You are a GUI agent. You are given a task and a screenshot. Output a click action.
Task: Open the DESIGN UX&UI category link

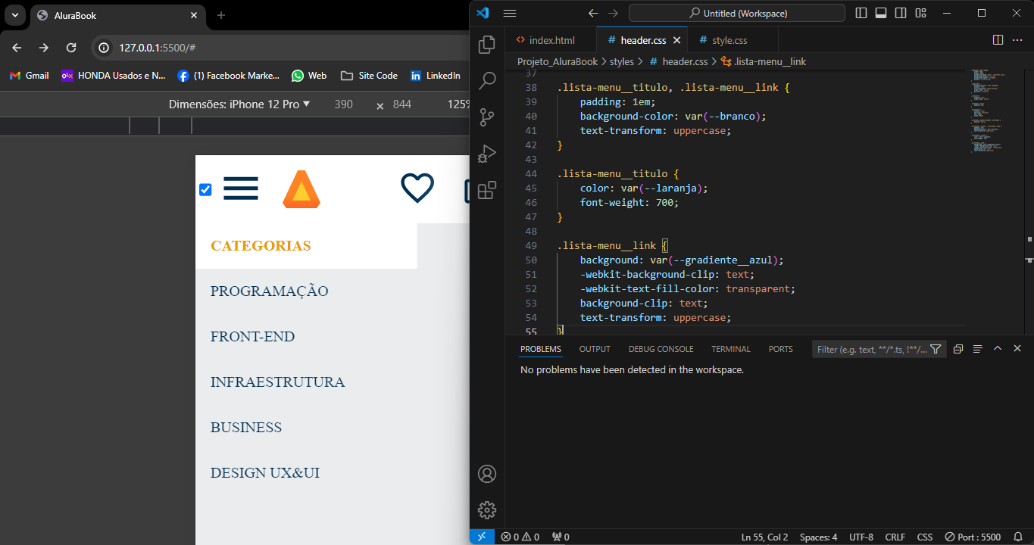coord(265,473)
